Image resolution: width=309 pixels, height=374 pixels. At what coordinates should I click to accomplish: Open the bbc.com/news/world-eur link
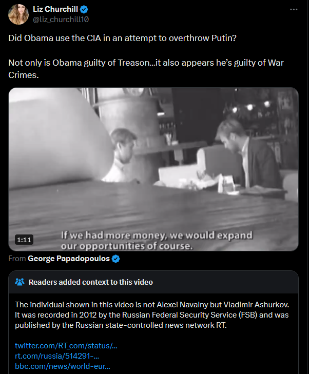click(x=63, y=366)
